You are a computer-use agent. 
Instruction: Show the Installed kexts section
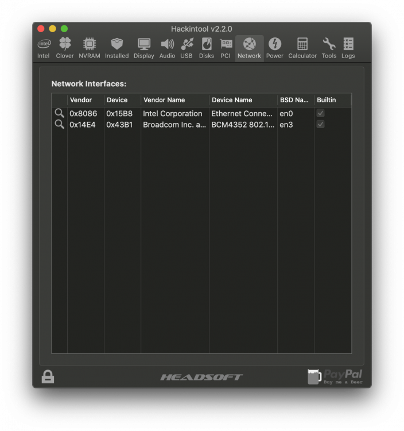click(x=117, y=48)
